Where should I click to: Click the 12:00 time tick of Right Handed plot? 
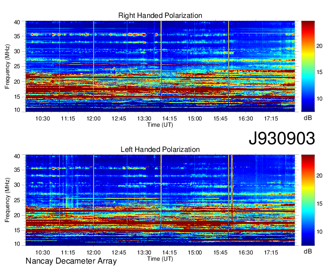click(x=94, y=119)
